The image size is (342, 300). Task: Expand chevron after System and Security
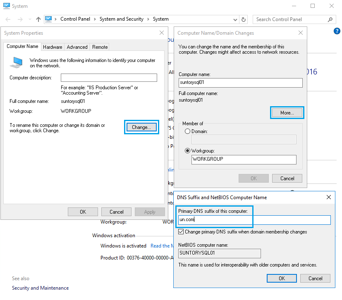pyautogui.click(x=148, y=19)
